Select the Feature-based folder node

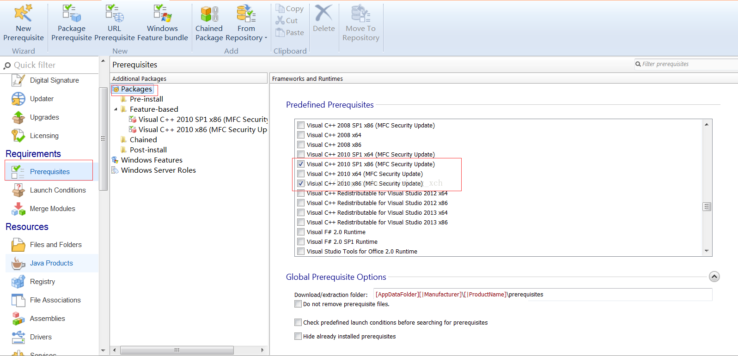click(x=154, y=109)
